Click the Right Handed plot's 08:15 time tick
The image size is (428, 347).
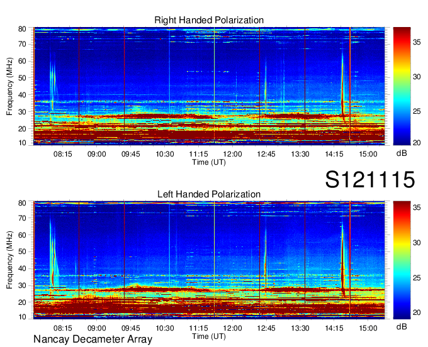62,154
